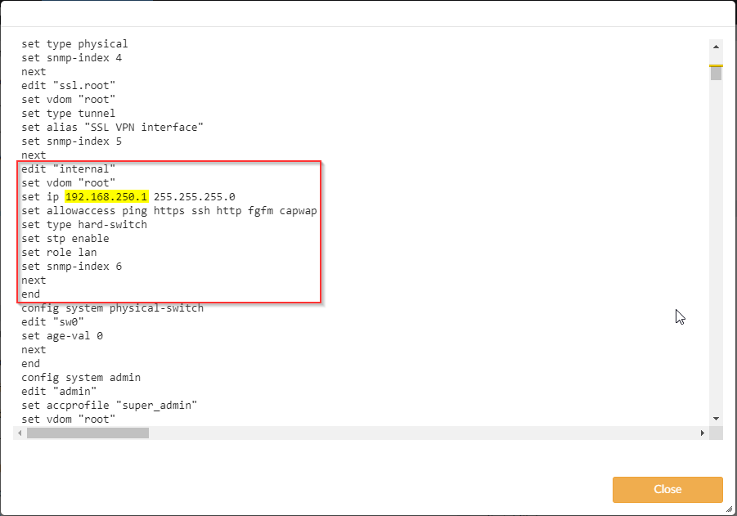Viewport: 737px width, 516px height.
Task: Select the config system physical-switch line
Action: 112,307
